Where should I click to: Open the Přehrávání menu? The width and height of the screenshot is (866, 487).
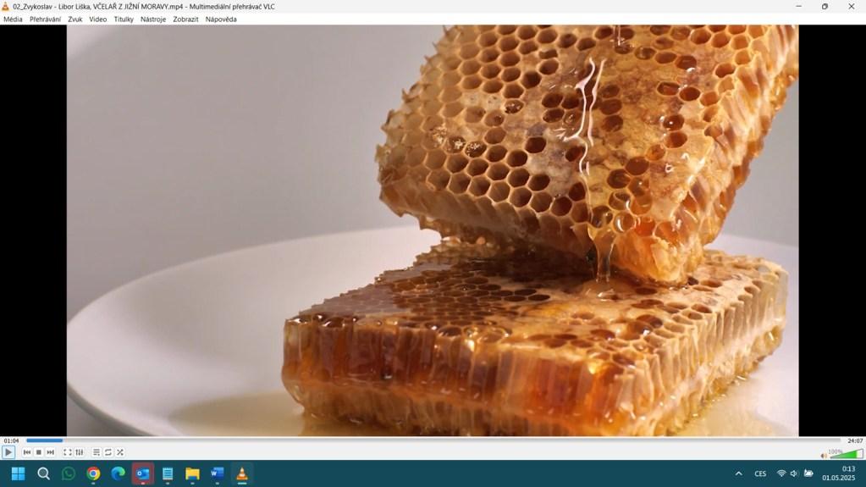pyautogui.click(x=45, y=19)
